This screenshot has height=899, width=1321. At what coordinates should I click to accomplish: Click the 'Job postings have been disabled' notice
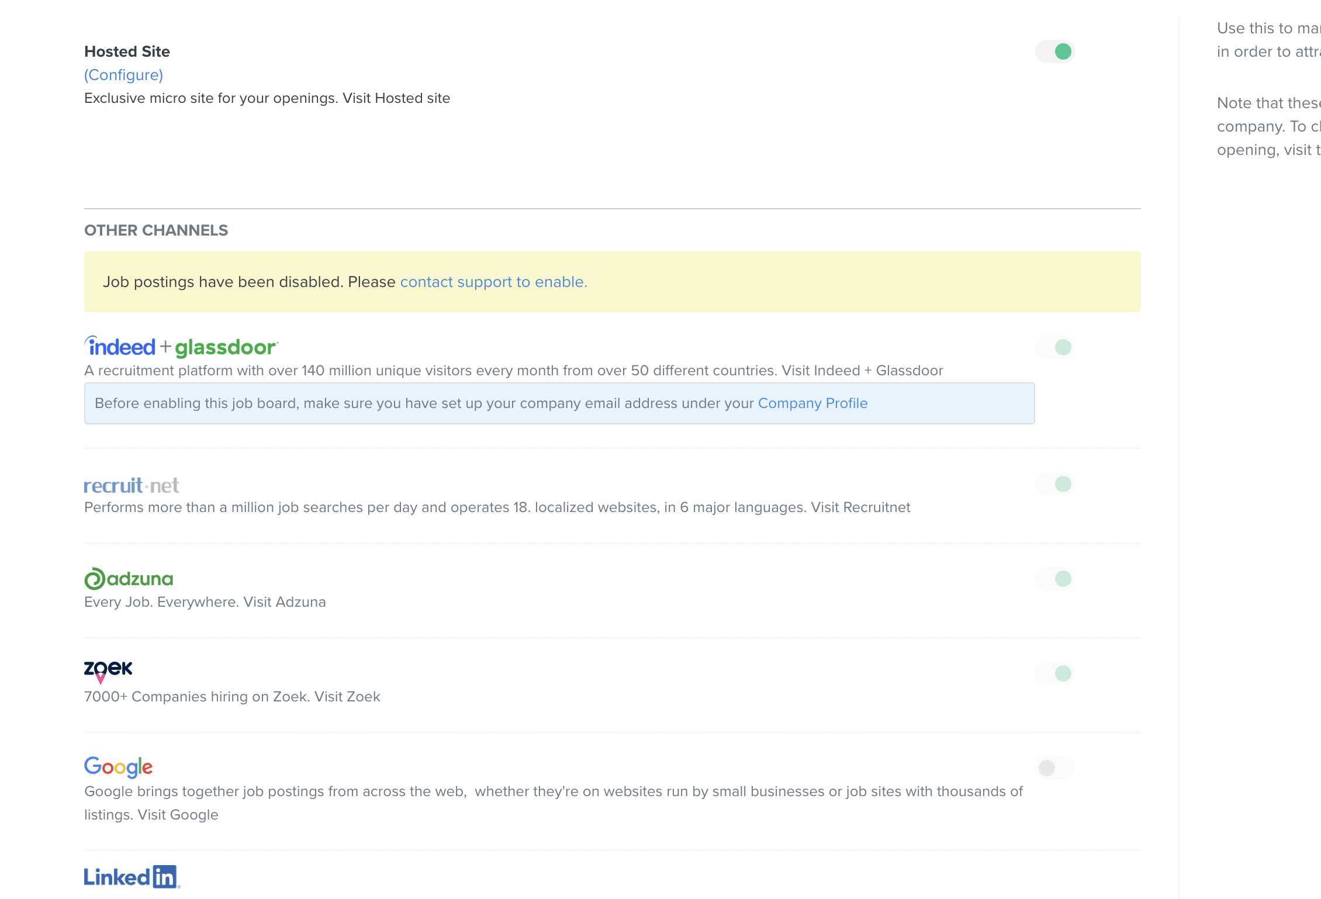[x=613, y=282]
